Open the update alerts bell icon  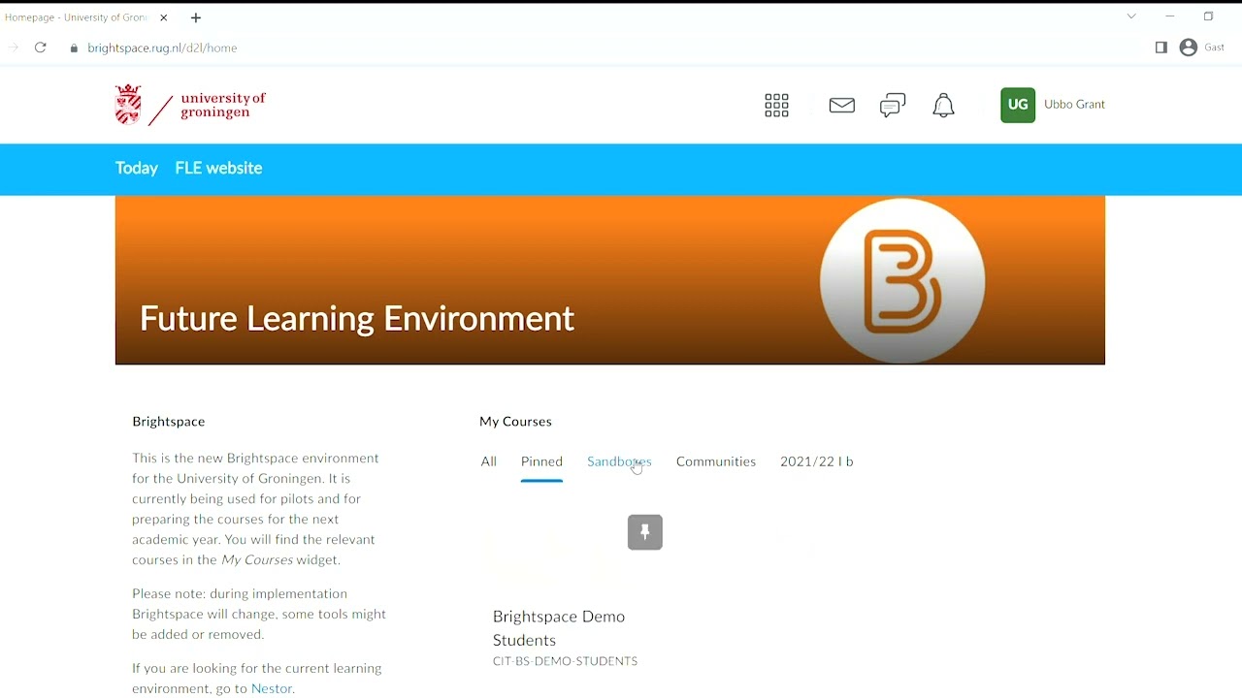(944, 106)
